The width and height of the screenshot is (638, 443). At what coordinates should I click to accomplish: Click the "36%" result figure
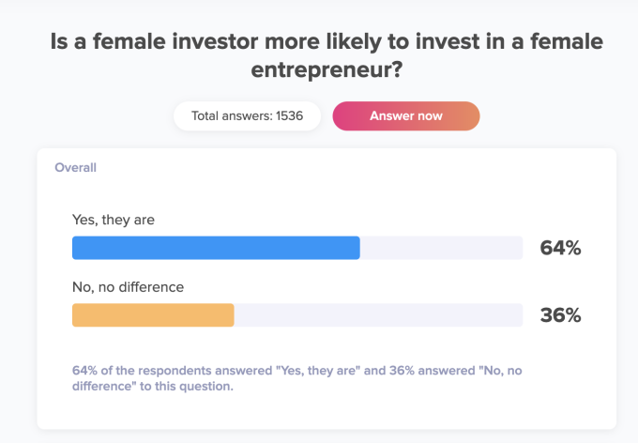coord(560,315)
